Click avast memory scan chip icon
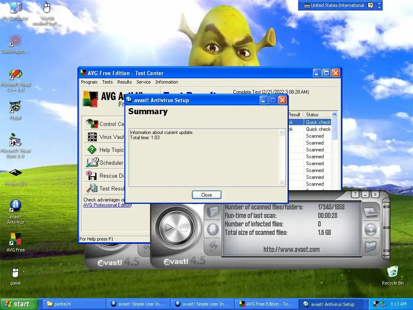 (213, 212)
